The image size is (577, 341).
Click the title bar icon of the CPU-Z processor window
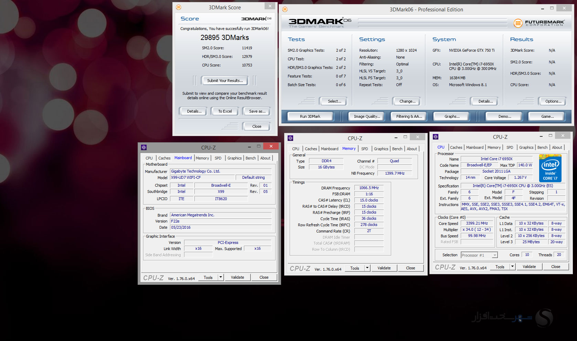[x=436, y=137]
